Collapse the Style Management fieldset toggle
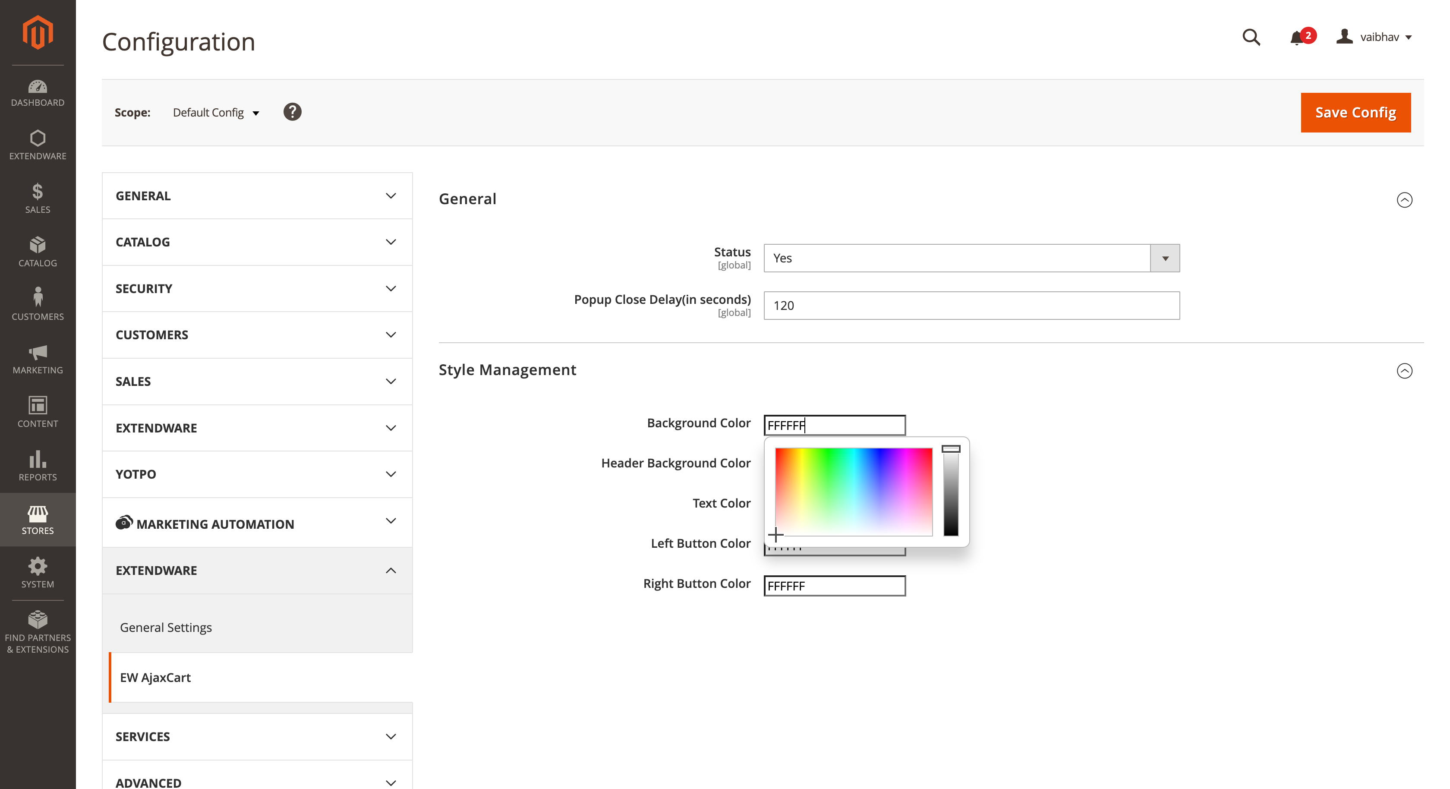 [x=1404, y=371]
